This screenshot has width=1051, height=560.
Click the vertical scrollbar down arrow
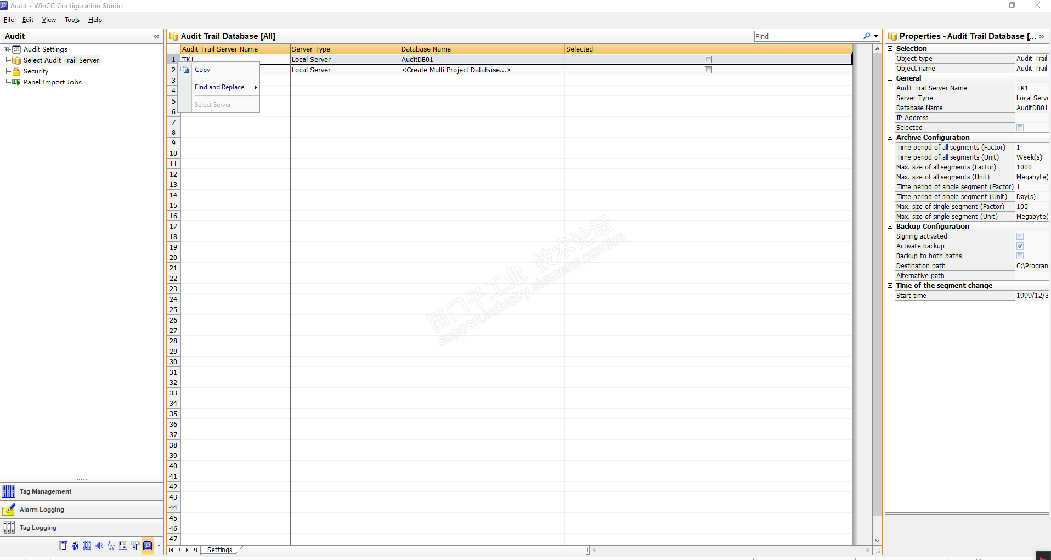tap(877, 541)
